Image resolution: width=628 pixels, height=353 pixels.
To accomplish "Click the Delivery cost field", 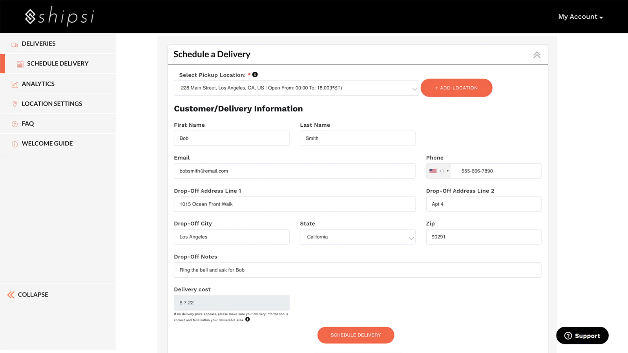I will pyautogui.click(x=232, y=303).
